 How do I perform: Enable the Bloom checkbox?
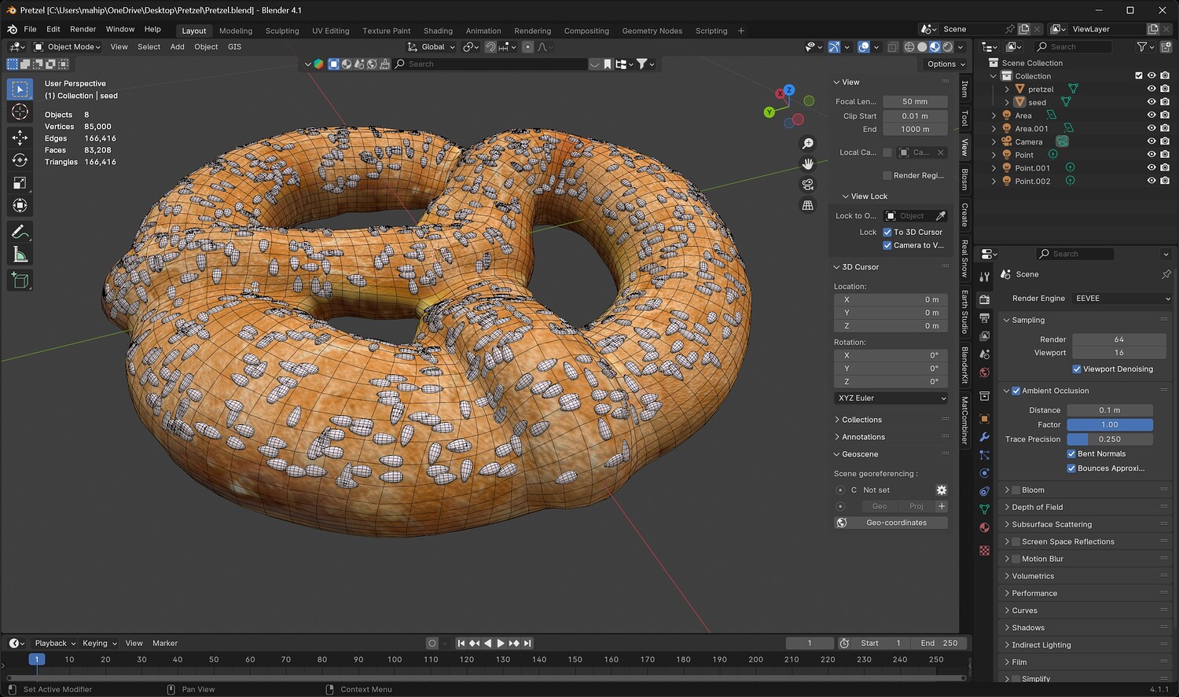(x=1016, y=490)
